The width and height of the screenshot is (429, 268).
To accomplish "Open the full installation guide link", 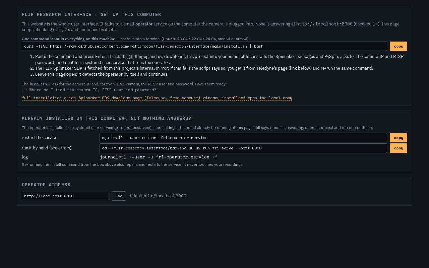I will 49,98.
